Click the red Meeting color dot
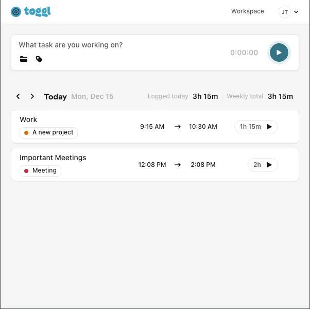This screenshot has width=310, height=309. tap(26, 171)
